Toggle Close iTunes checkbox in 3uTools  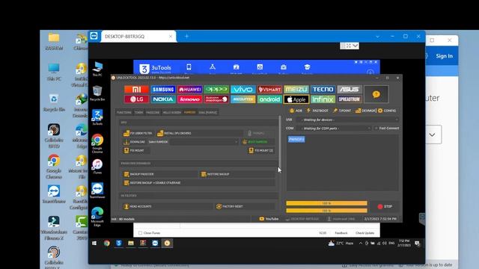[140, 233]
